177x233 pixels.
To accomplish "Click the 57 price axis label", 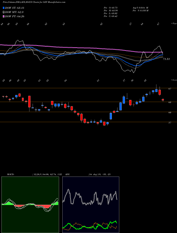I will [x=170, y=123].
